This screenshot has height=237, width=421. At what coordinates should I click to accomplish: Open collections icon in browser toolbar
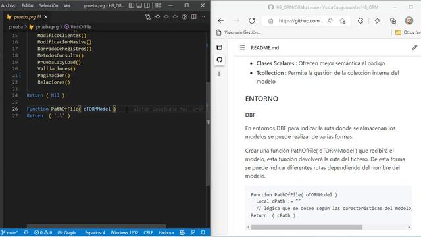pyautogui.click(x=393, y=20)
